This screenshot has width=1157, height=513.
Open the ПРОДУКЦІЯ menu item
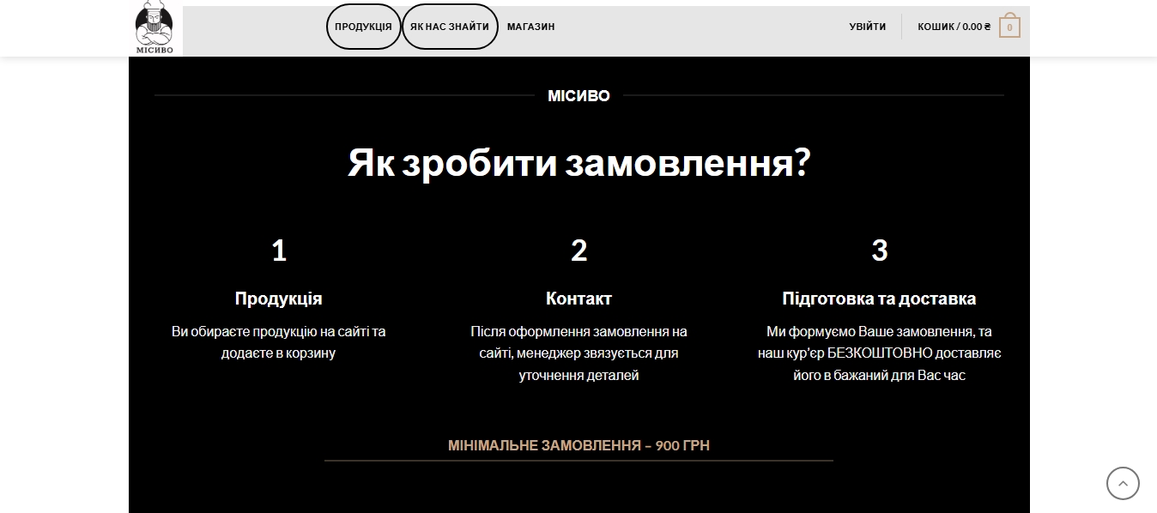click(x=363, y=27)
